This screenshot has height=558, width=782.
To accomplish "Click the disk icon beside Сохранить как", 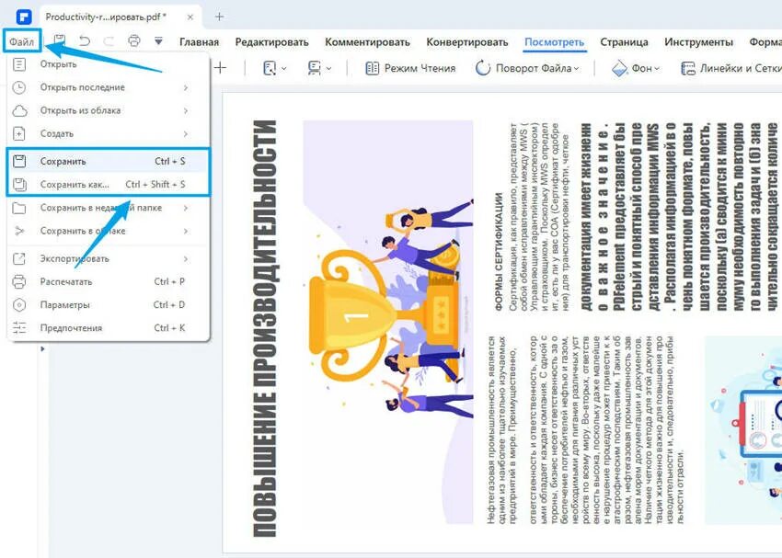I will pos(19,185).
